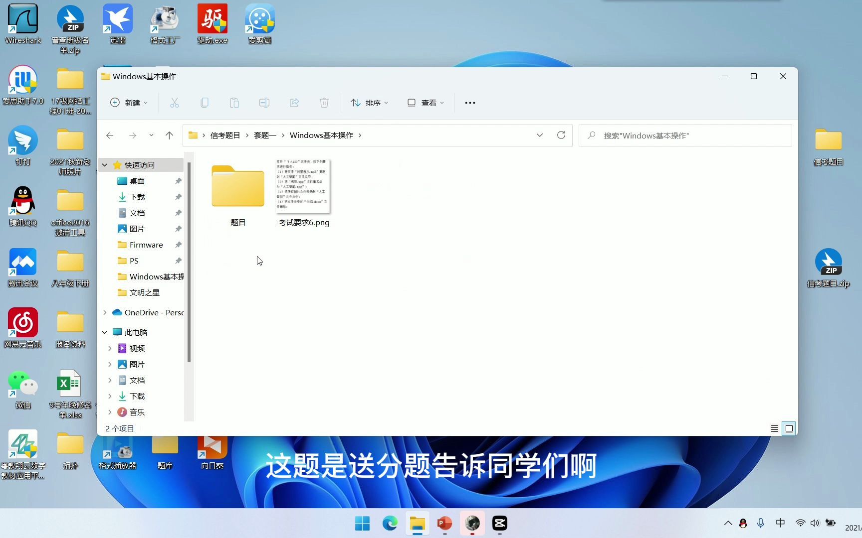Select the Rename icon in toolbar
862x538 pixels.
(x=264, y=103)
